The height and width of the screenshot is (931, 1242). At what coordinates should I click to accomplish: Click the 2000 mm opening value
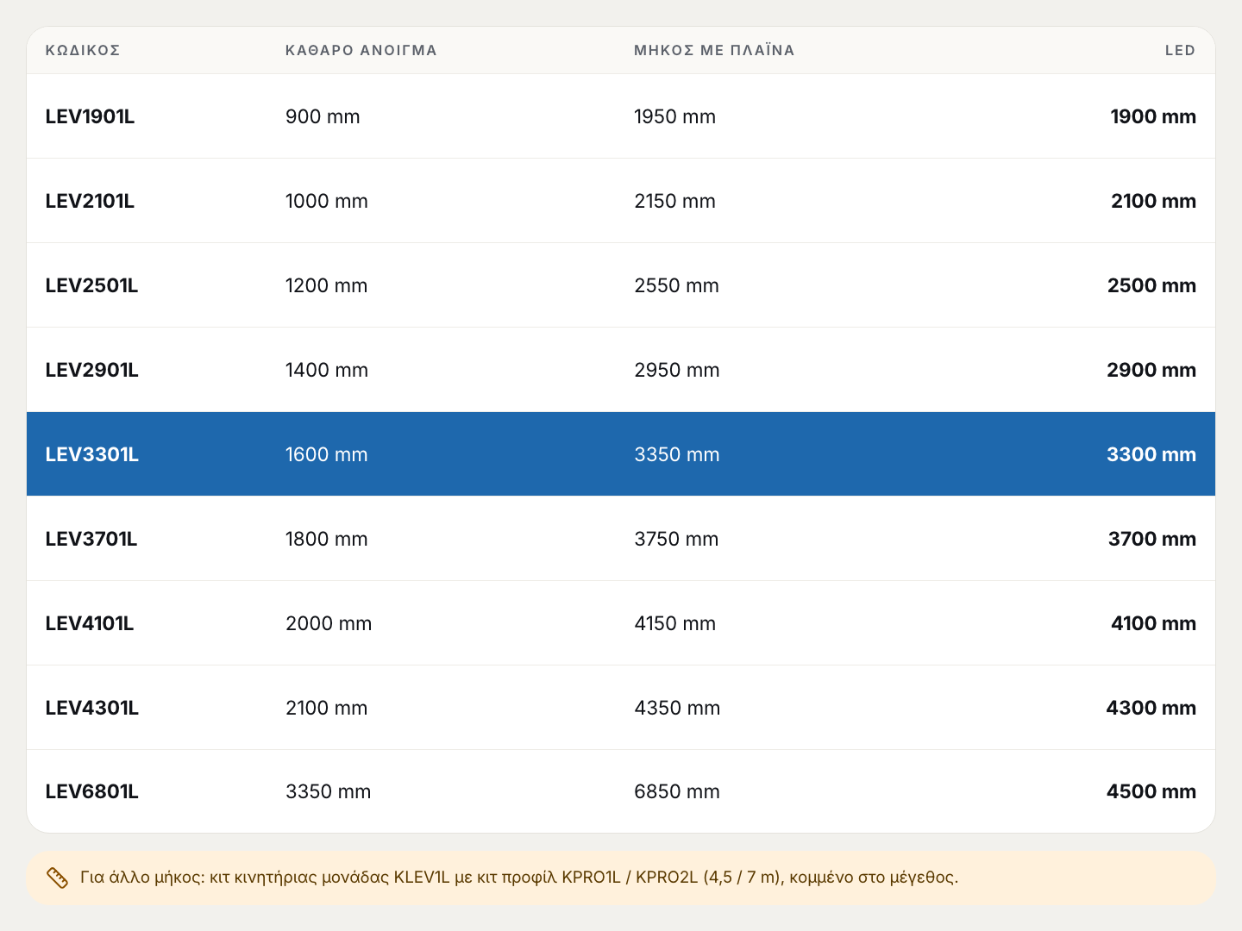pos(329,623)
